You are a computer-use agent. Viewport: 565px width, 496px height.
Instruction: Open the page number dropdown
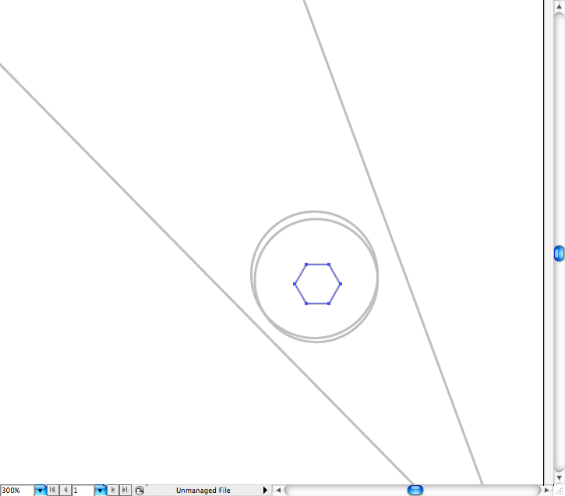(100, 491)
